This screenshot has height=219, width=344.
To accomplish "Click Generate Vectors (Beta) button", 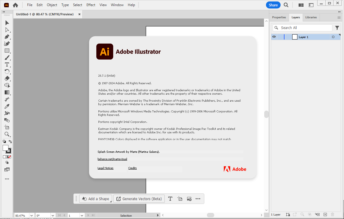I will pos(139,199).
